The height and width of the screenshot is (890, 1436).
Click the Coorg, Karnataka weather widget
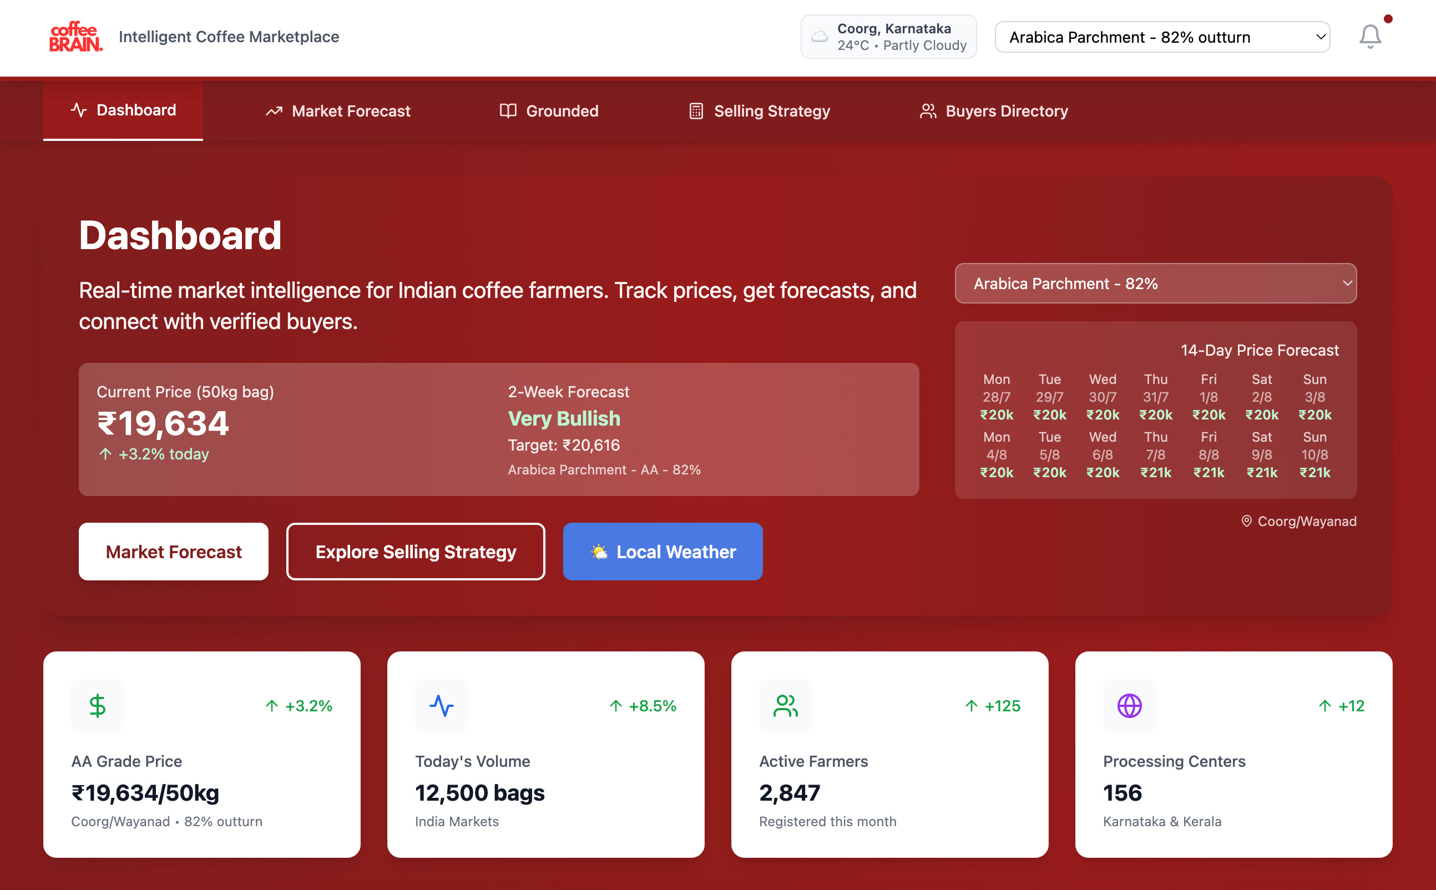click(x=888, y=37)
